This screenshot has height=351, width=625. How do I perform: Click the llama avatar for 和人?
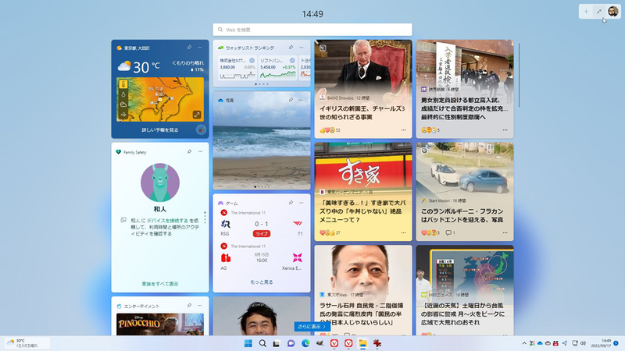click(160, 183)
